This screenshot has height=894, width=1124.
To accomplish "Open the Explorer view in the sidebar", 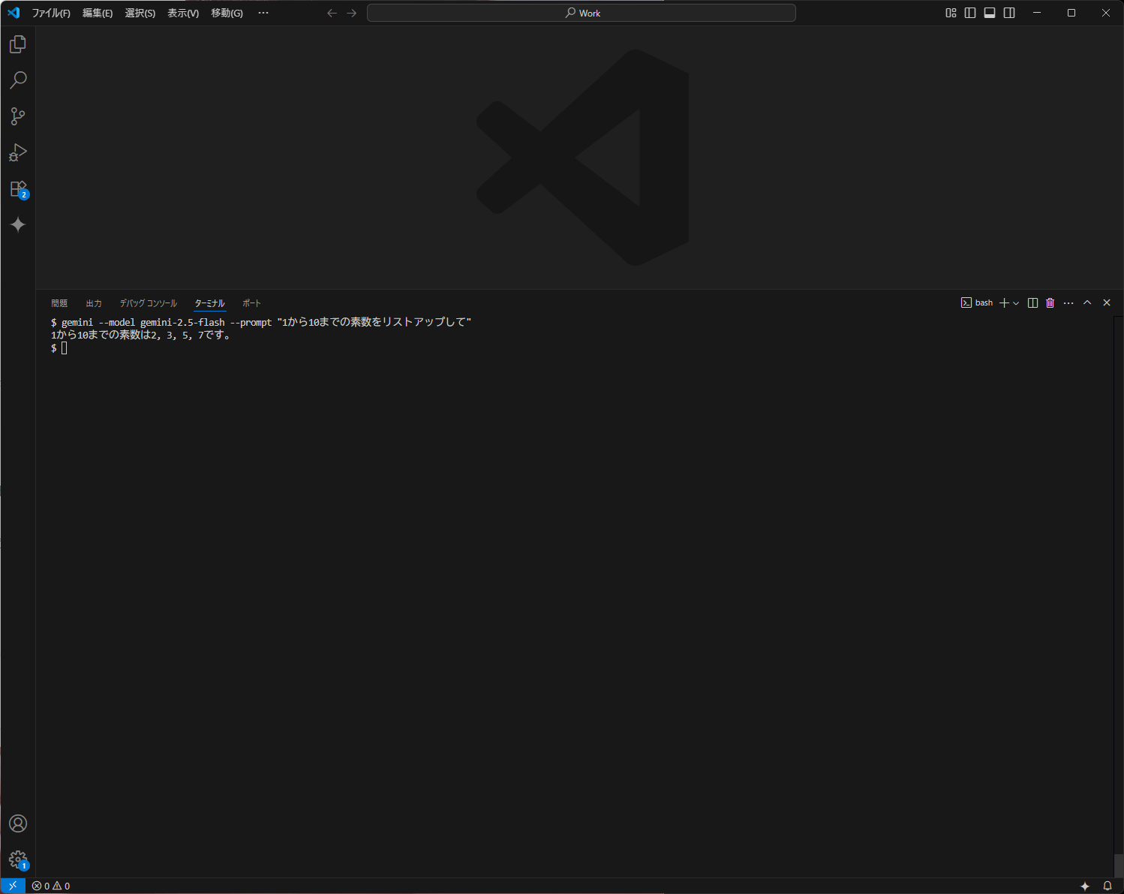I will [x=17, y=44].
